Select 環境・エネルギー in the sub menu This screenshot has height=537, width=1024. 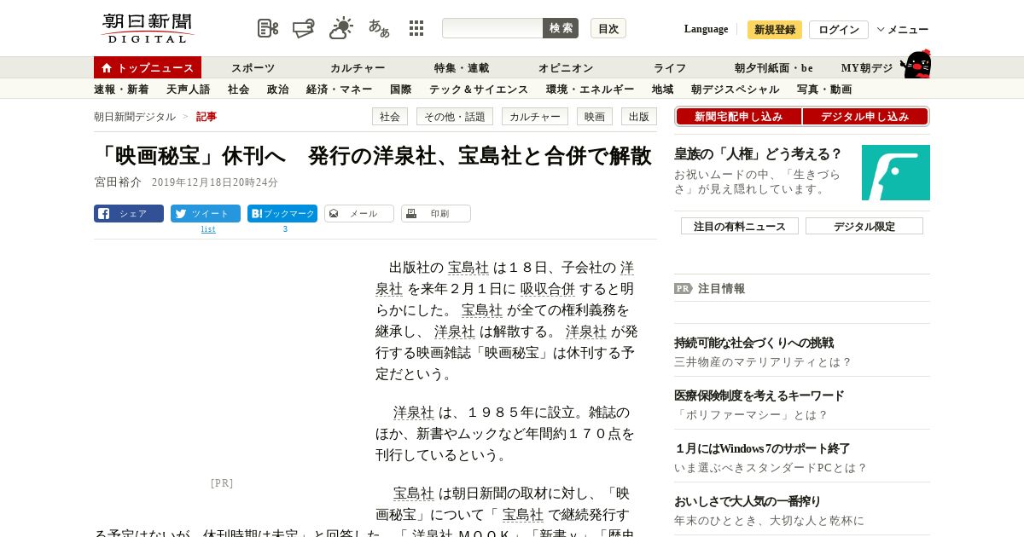click(x=591, y=89)
